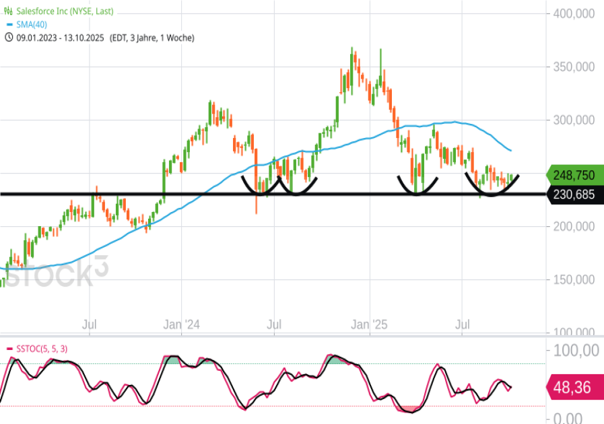The image size is (604, 424).
Task: Click the green 248,750 current price tag
Action: click(x=573, y=175)
